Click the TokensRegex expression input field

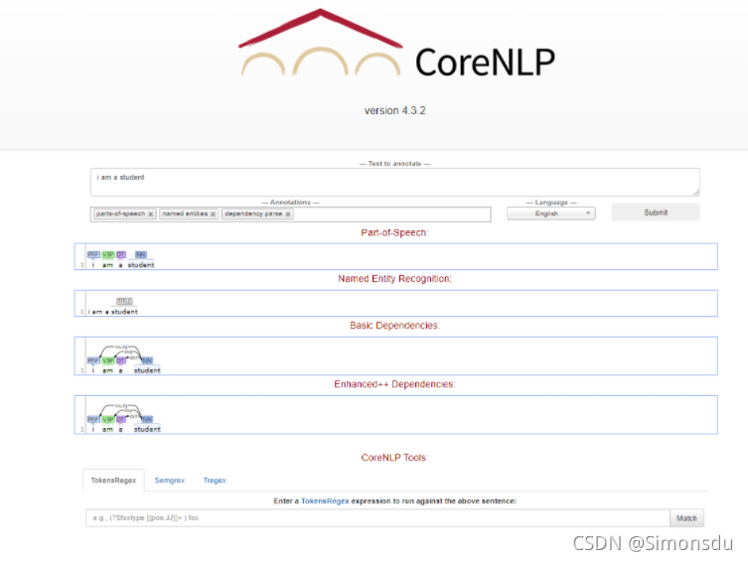[x=377, y=518]
